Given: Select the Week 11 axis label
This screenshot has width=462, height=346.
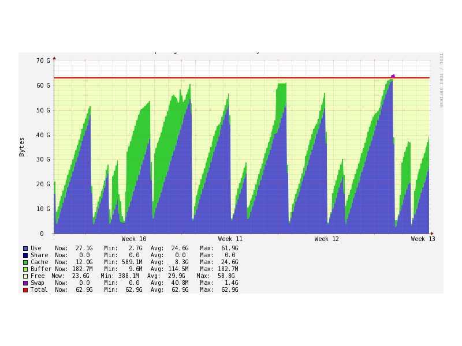Looking at the screenshot, I should (x=230, y=239).
